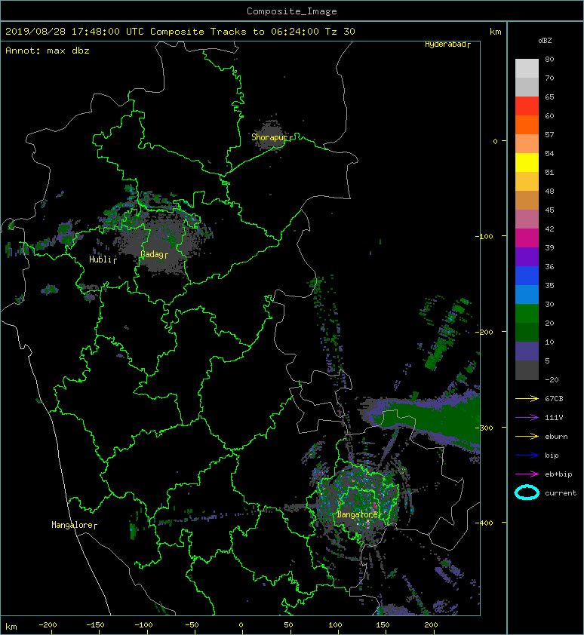Click the gray echo patch near Shorapur
This screenshot has height=635, width=584.
tap(271, 136)
